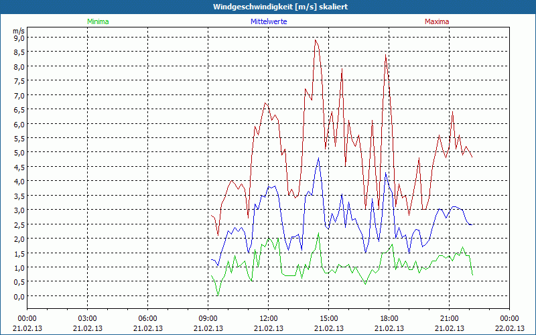This screenshot has height=335, width=536.
Task: Click the 7,5 y-axis tick label
Action: [x=19, y=81]
